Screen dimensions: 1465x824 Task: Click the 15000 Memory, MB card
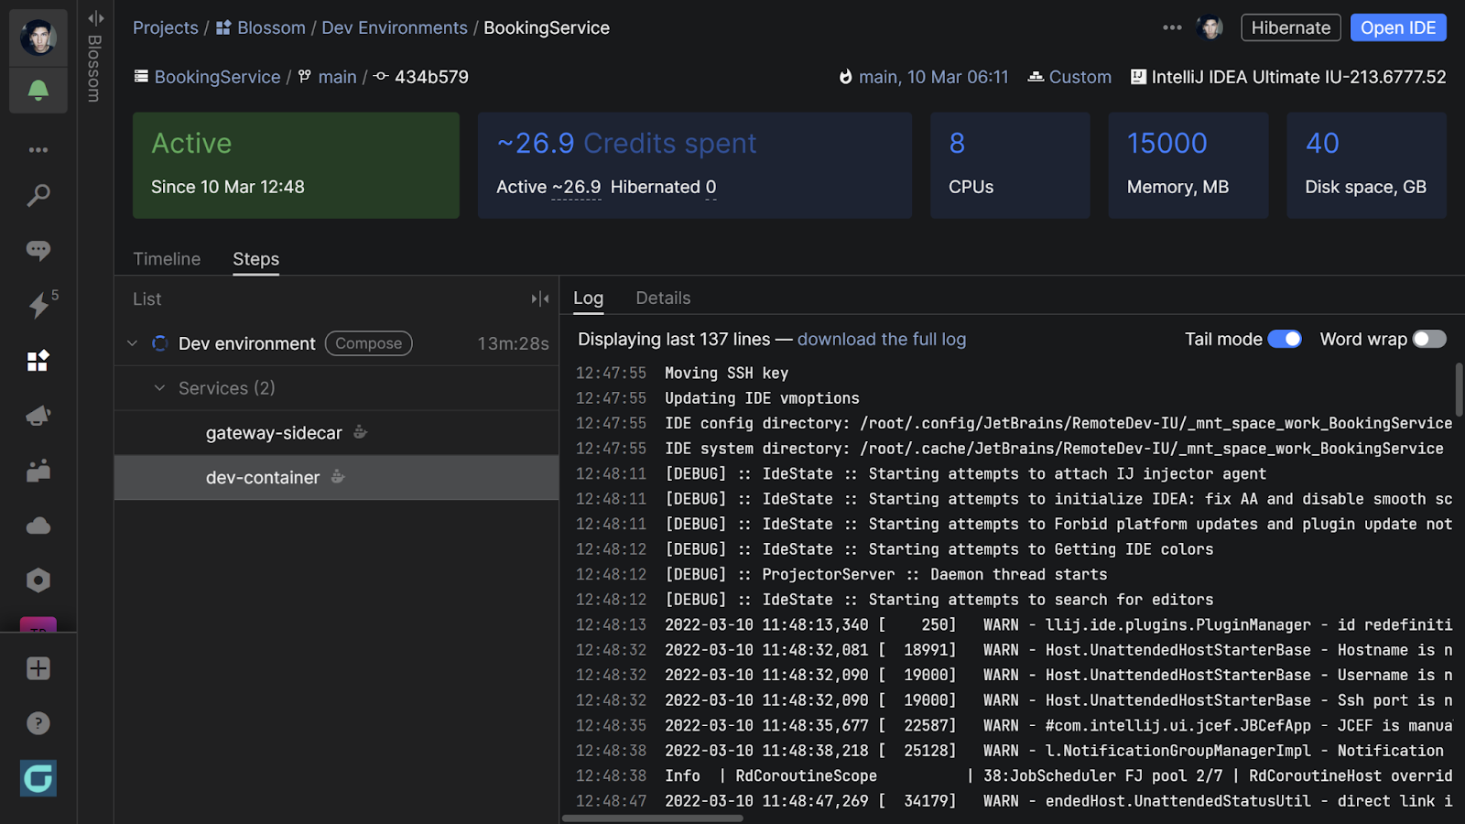1188,166
